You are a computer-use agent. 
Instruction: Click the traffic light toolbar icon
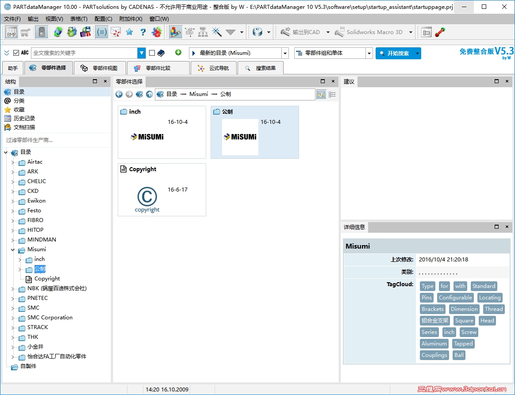tap(42, 32)
